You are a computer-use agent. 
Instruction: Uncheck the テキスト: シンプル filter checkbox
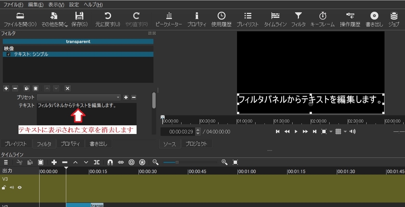[8, 54]
